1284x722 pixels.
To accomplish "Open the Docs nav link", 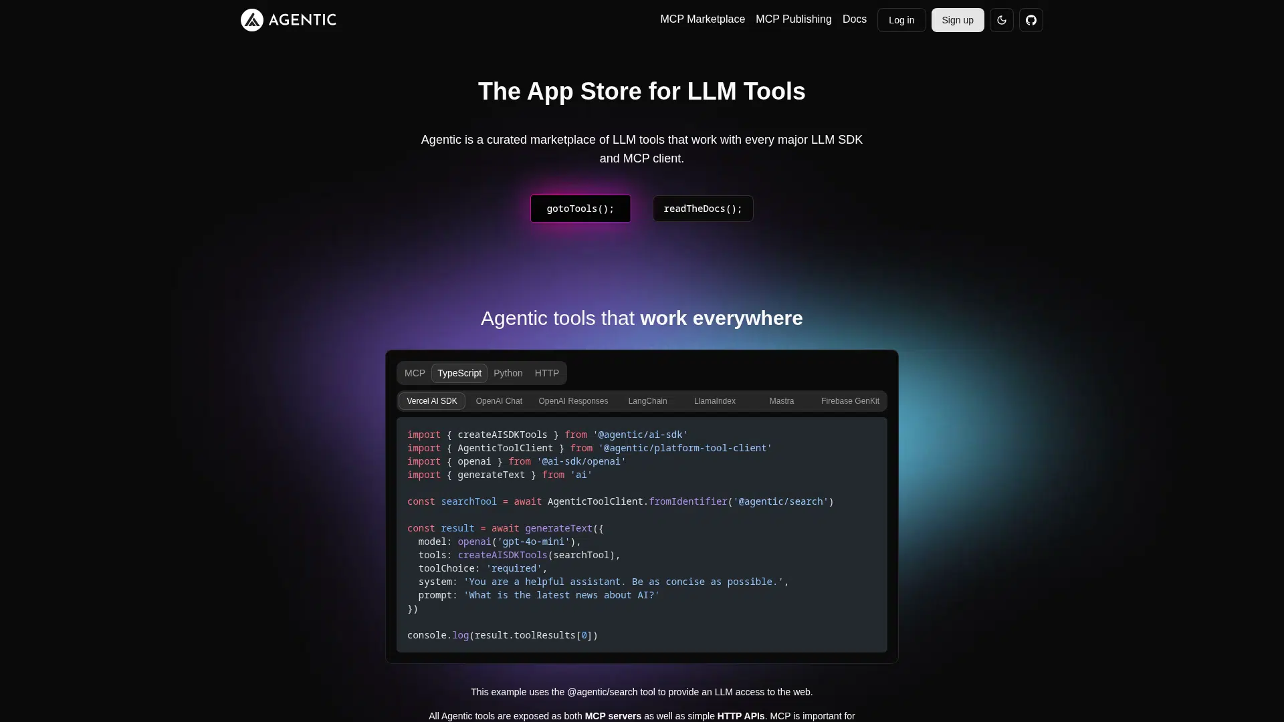I will tap(854, 19).
